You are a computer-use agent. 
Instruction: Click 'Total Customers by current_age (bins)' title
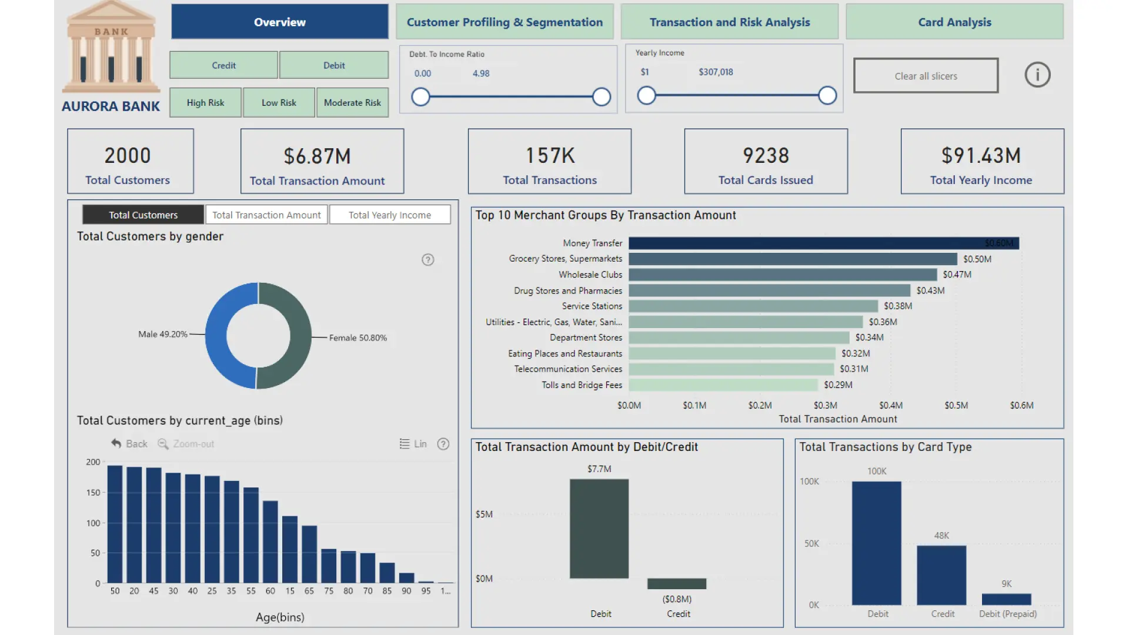click(x=180, y=420)
